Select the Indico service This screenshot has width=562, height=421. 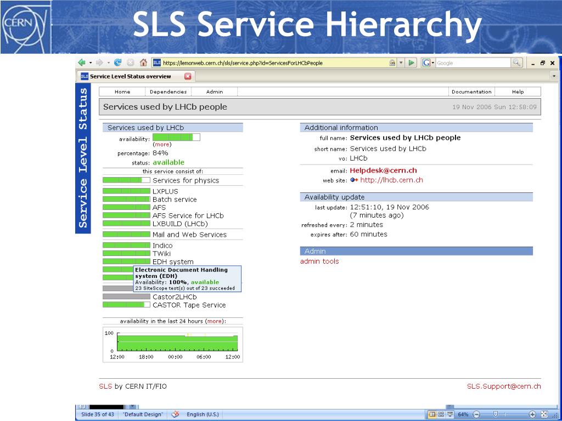pos(162,246)
